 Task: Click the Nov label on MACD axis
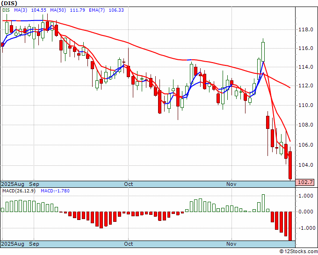coord(231,244)
